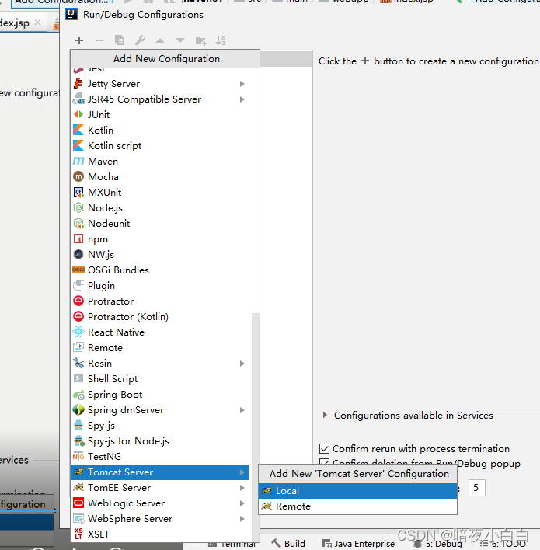
Task: Expand the Tomcat Server submenu arrow
Action: tap(242, 472)
